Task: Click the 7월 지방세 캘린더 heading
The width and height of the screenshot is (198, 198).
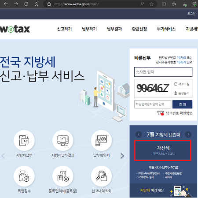Action: (x=163, y=134)
